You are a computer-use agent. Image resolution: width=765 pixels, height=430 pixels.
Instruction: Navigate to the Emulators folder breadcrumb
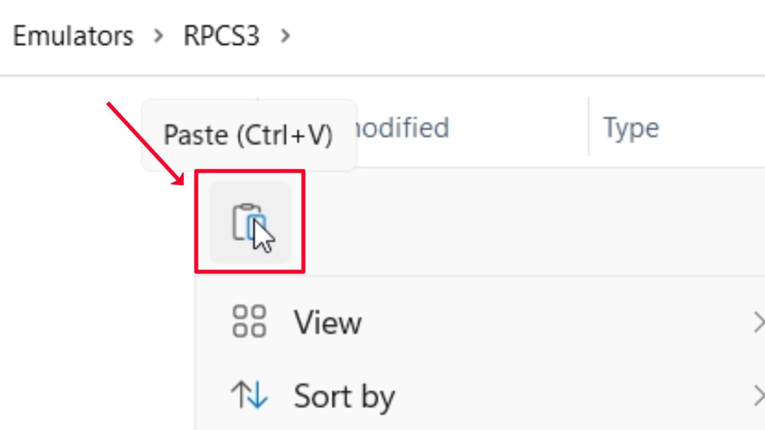pyautogui.click(x=73, y=36)
